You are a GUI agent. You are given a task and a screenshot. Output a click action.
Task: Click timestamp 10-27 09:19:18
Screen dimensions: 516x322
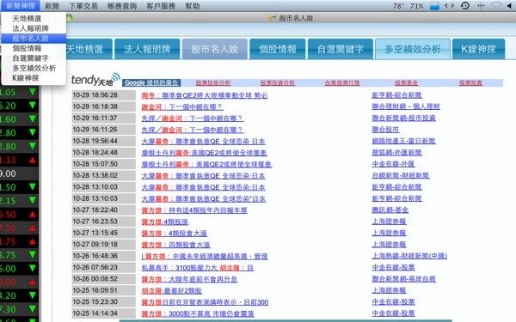[95, 245]
